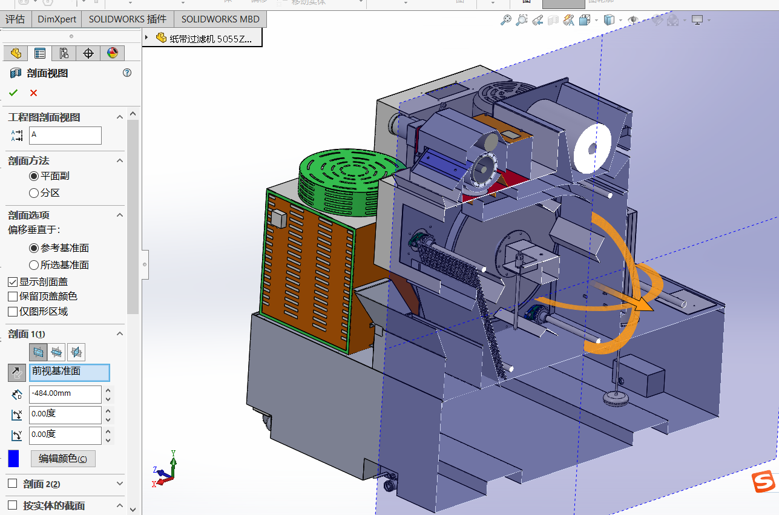779x515 pixels.
Task: Click the Section View toolbar icon
Action: click(553, 20)
